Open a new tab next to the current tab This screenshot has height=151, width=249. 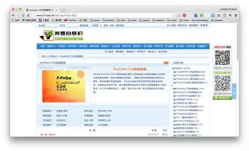63,10
